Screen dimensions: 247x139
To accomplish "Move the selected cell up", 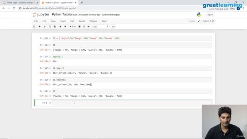I will pos(60,27).
